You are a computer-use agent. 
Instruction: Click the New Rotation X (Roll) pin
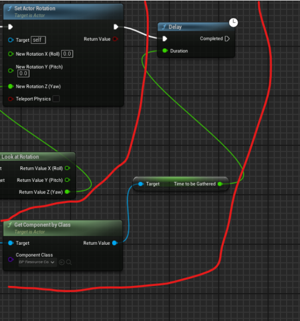11,54
